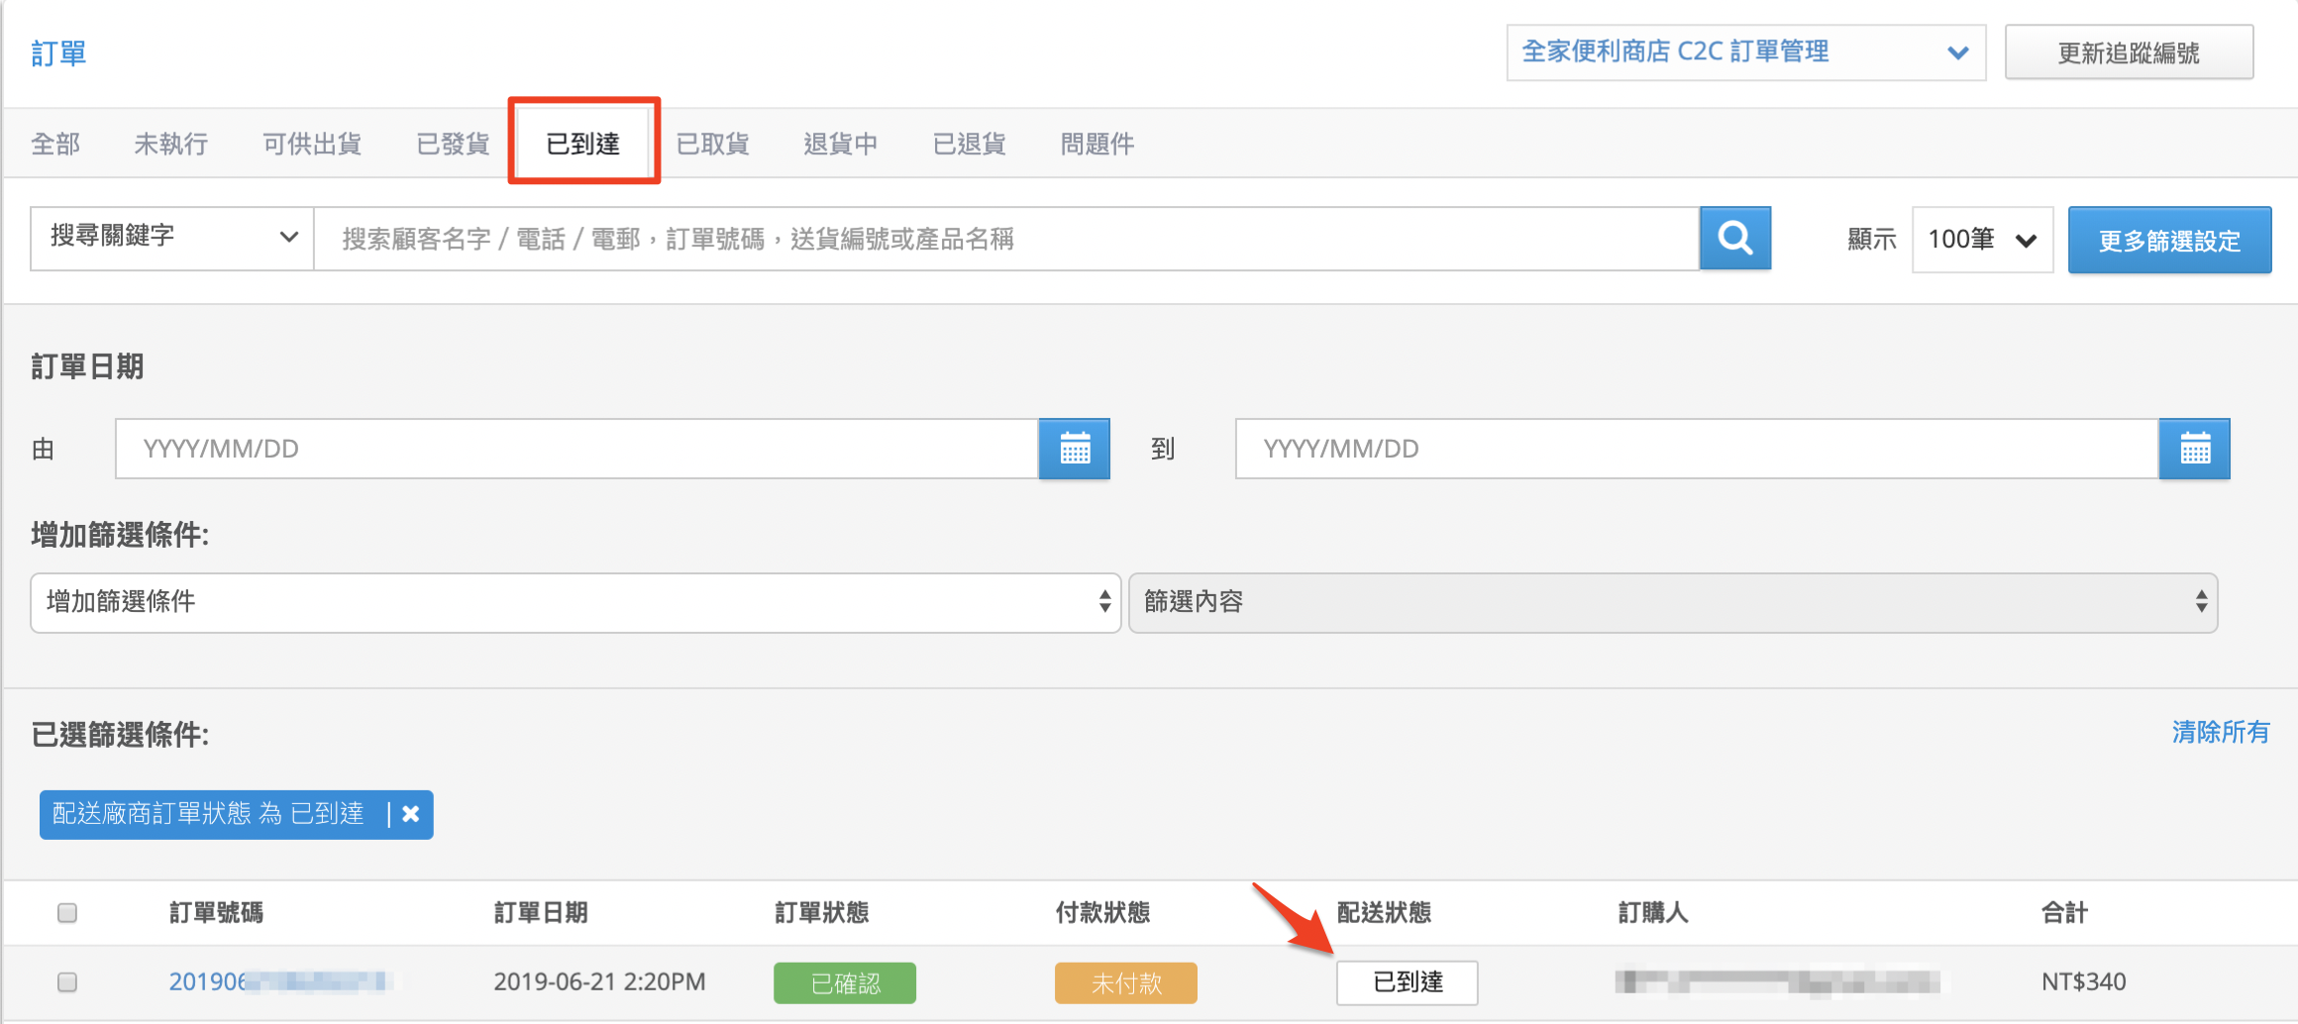Viewport: 2298px width, 1024px height.
Task: Click the 已到達 delivery status label
Action: [1408, 982]
